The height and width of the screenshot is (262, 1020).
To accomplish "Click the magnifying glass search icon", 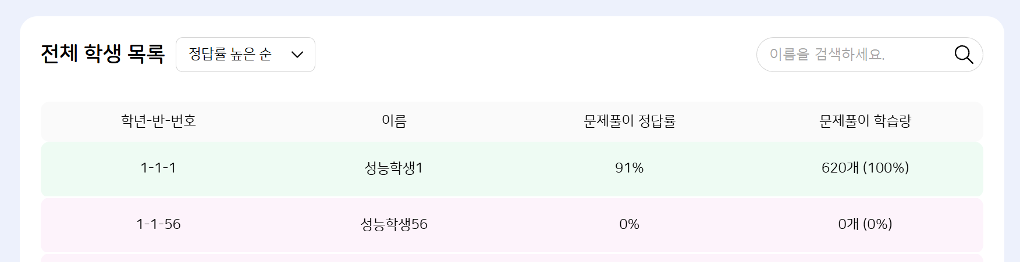I will click(x=964, y=55).
